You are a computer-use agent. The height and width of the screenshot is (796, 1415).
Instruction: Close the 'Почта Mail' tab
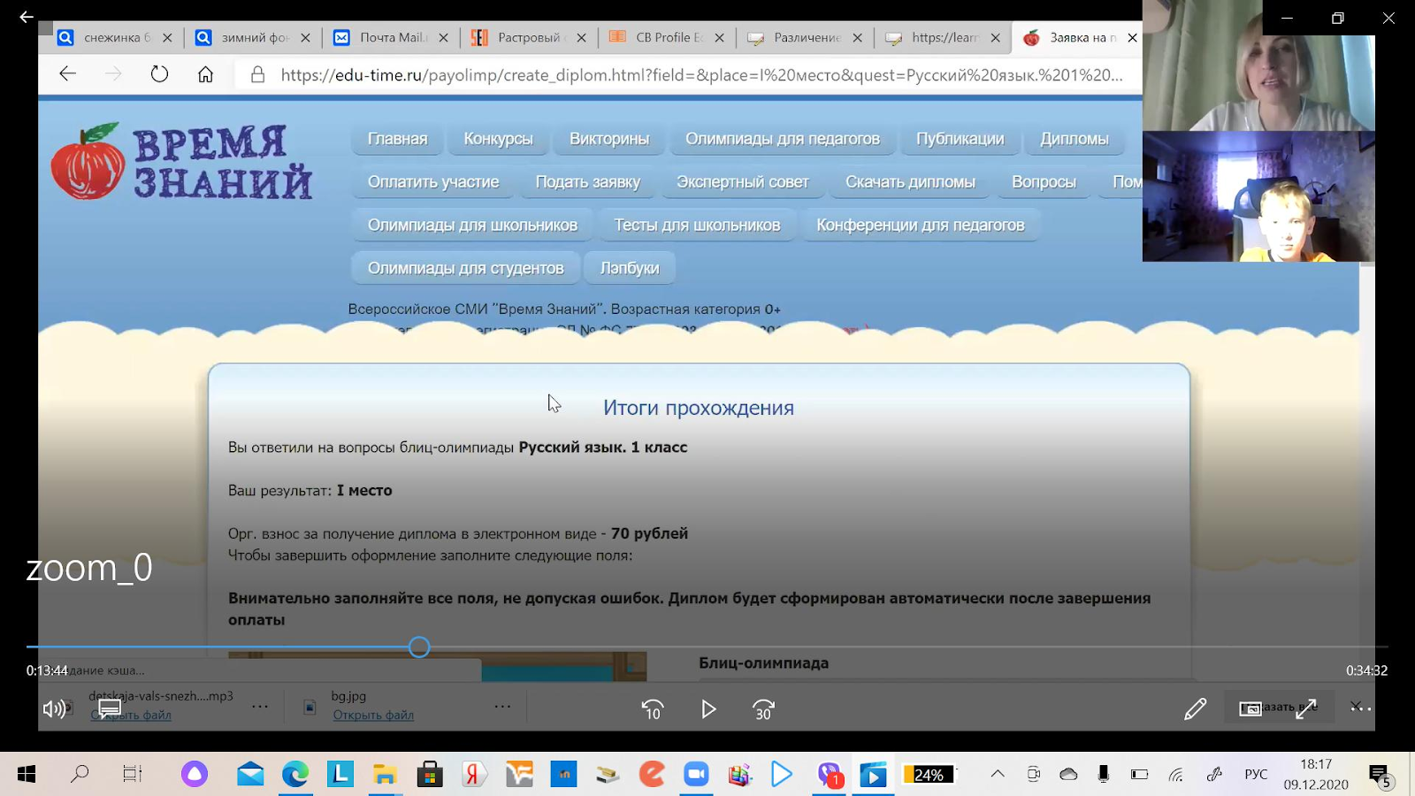click(x=443, y=38)
